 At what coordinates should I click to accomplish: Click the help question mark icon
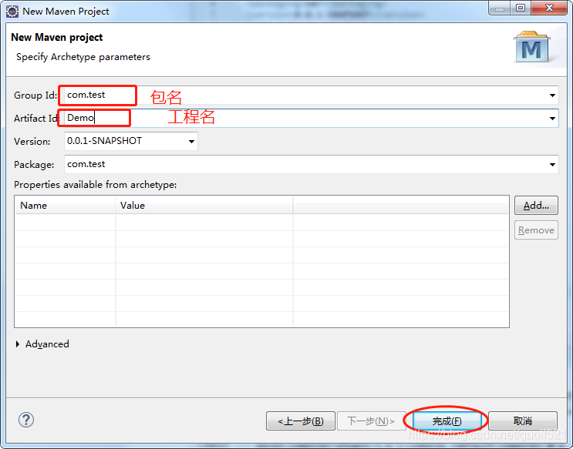[x=26, y=420]
